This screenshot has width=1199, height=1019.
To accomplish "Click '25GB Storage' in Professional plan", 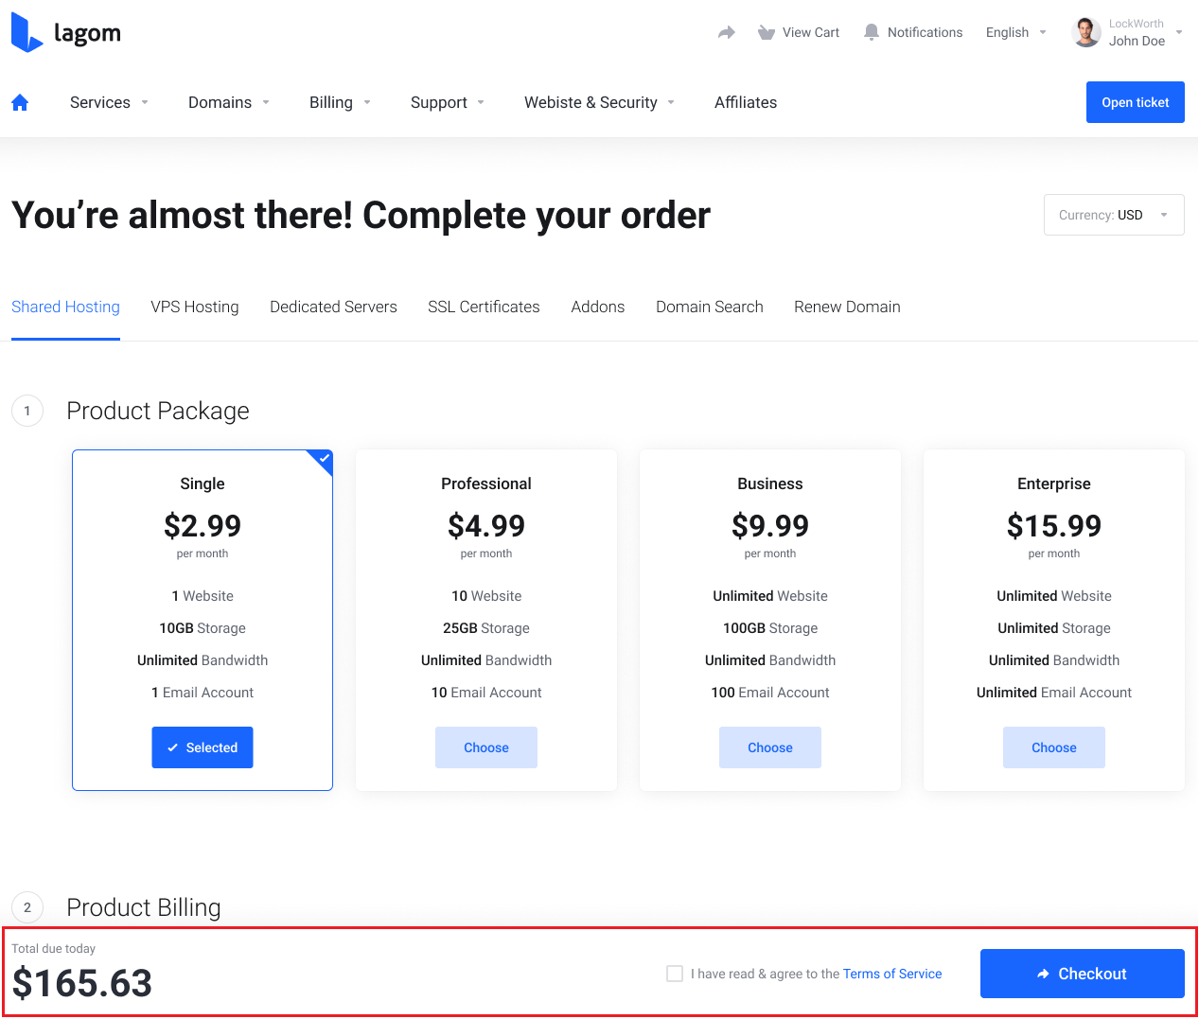I will pos(486,628).
